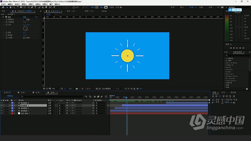Select the Unified Camera tool

(21, 7)
